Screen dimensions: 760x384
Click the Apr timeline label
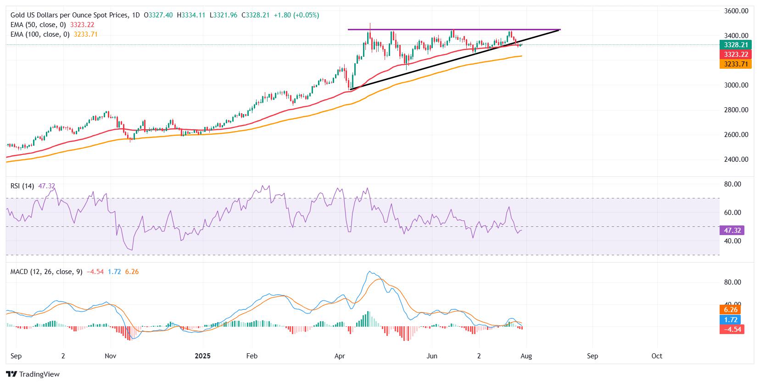click(x=340, y=356)
